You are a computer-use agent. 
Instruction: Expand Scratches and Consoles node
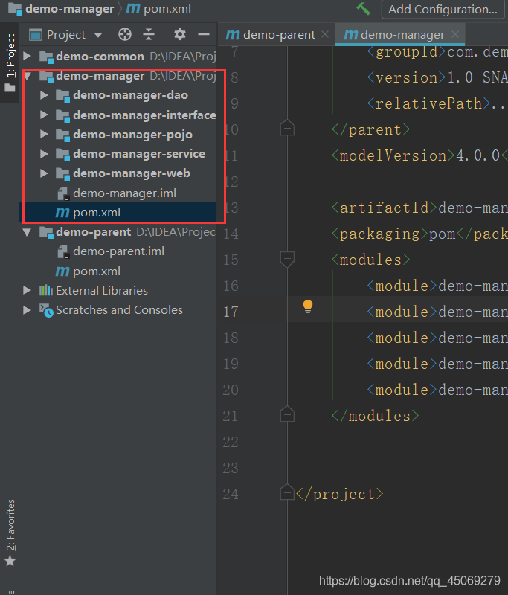tap(27, 310)
